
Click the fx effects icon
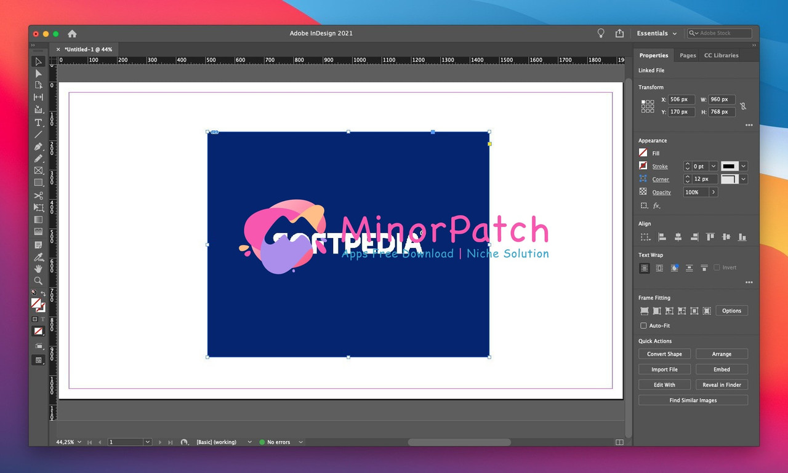(656, 205)
